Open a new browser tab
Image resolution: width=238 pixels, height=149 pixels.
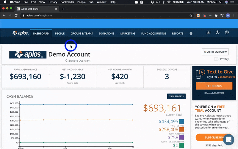(63, 9)
